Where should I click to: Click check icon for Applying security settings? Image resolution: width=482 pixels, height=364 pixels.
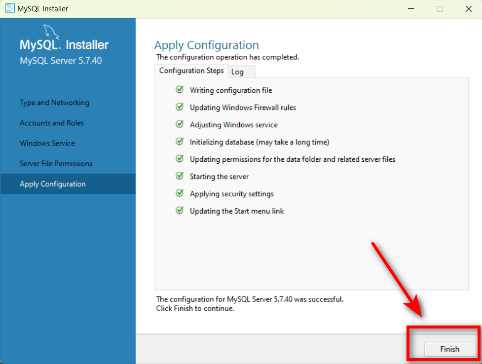(x=180, y=193)
